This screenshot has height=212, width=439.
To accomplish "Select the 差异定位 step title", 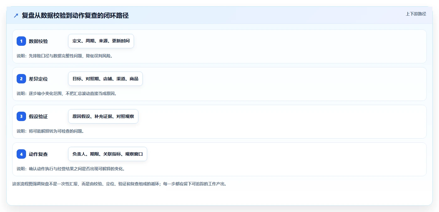I will click(38, 79).
